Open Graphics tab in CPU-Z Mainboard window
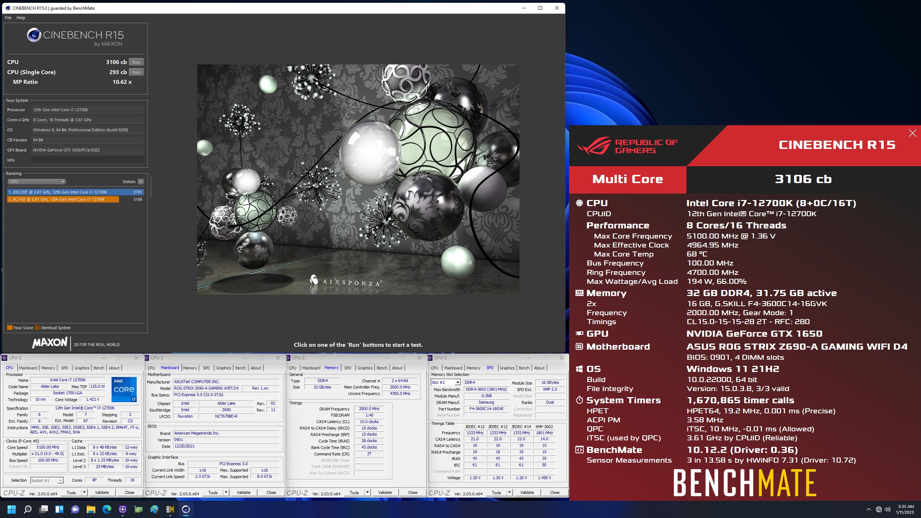The width and height of the screenshot is (921, 518). coord(223,368)
